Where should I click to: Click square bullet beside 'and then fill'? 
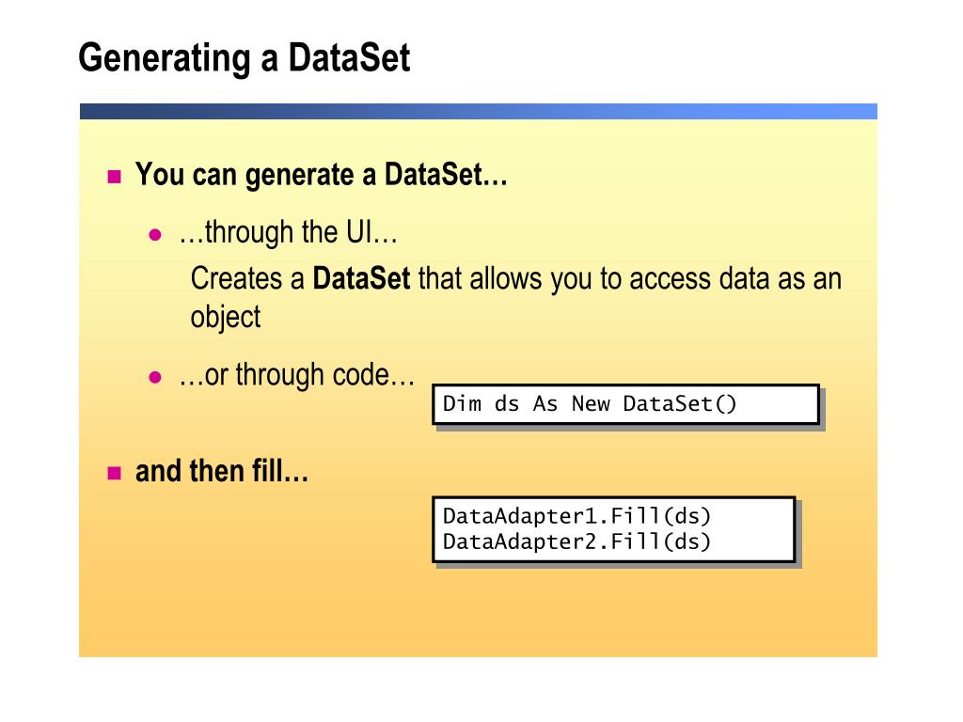click(x=114, y=474)
